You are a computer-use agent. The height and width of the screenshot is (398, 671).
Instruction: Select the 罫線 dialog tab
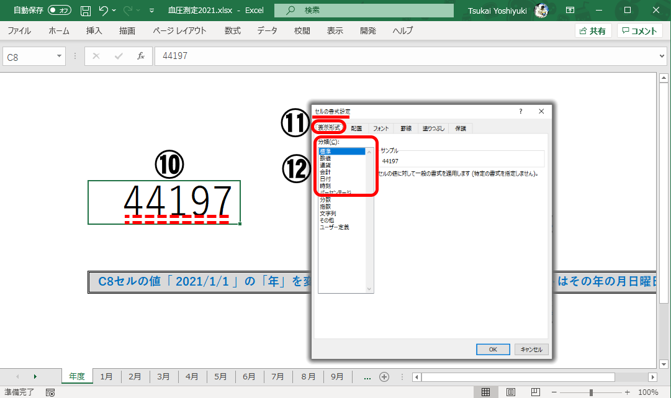[x=406, y=129]
